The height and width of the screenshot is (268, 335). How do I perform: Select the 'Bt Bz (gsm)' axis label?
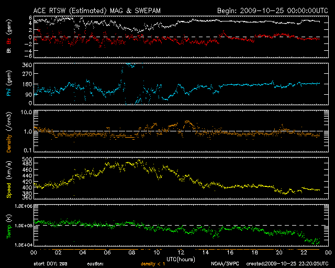click(x=9, y=36)
